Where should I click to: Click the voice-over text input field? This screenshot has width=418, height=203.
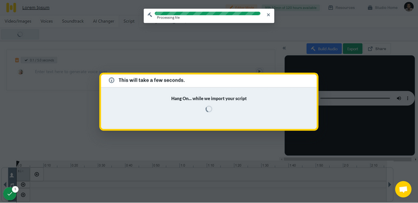coord(144,72)
